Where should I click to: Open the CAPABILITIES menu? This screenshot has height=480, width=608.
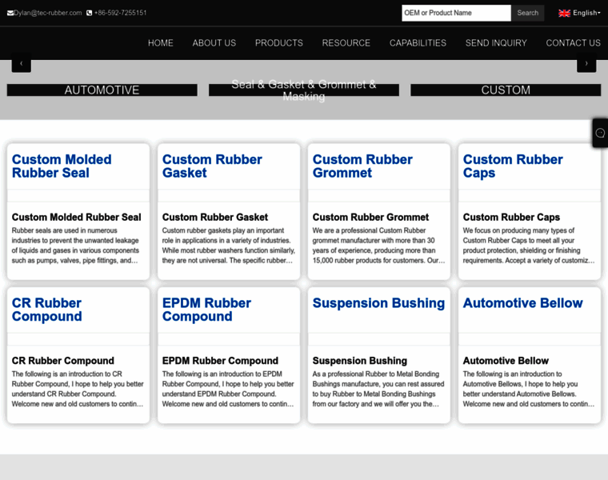[418, 42]
